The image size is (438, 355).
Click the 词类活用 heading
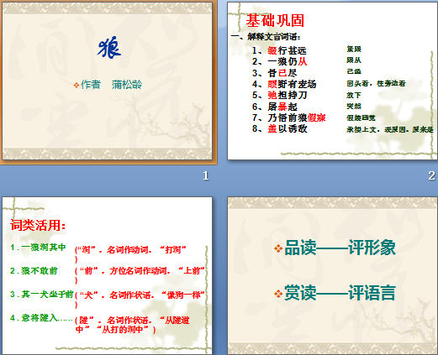[x=38, y=225]
